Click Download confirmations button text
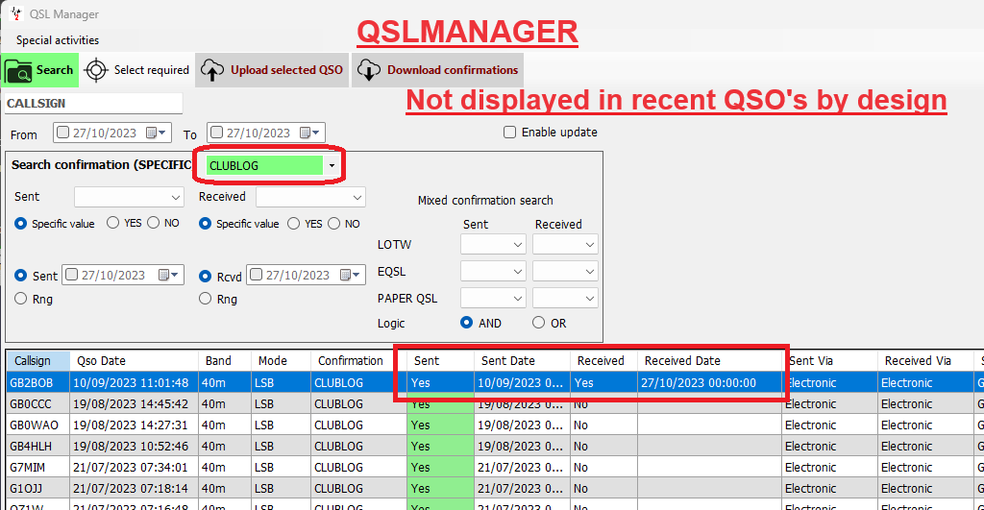 (453, 70)
